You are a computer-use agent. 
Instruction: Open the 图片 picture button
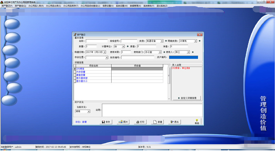pyautogui.click(x=123, y=122)
